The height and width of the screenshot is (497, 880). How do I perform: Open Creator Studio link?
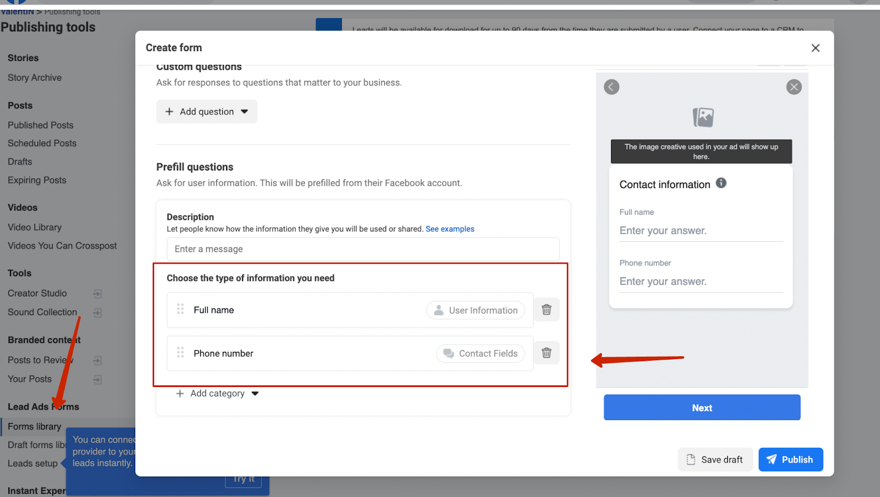click(x=37, y=293)
